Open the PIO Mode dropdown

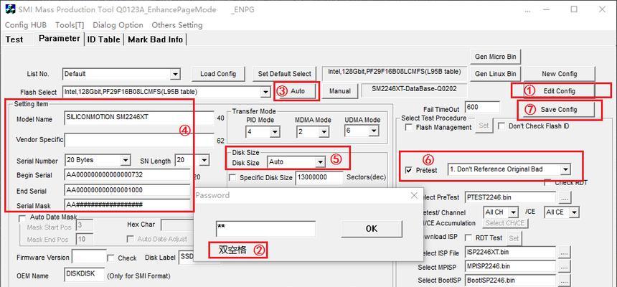pos(275,132)
